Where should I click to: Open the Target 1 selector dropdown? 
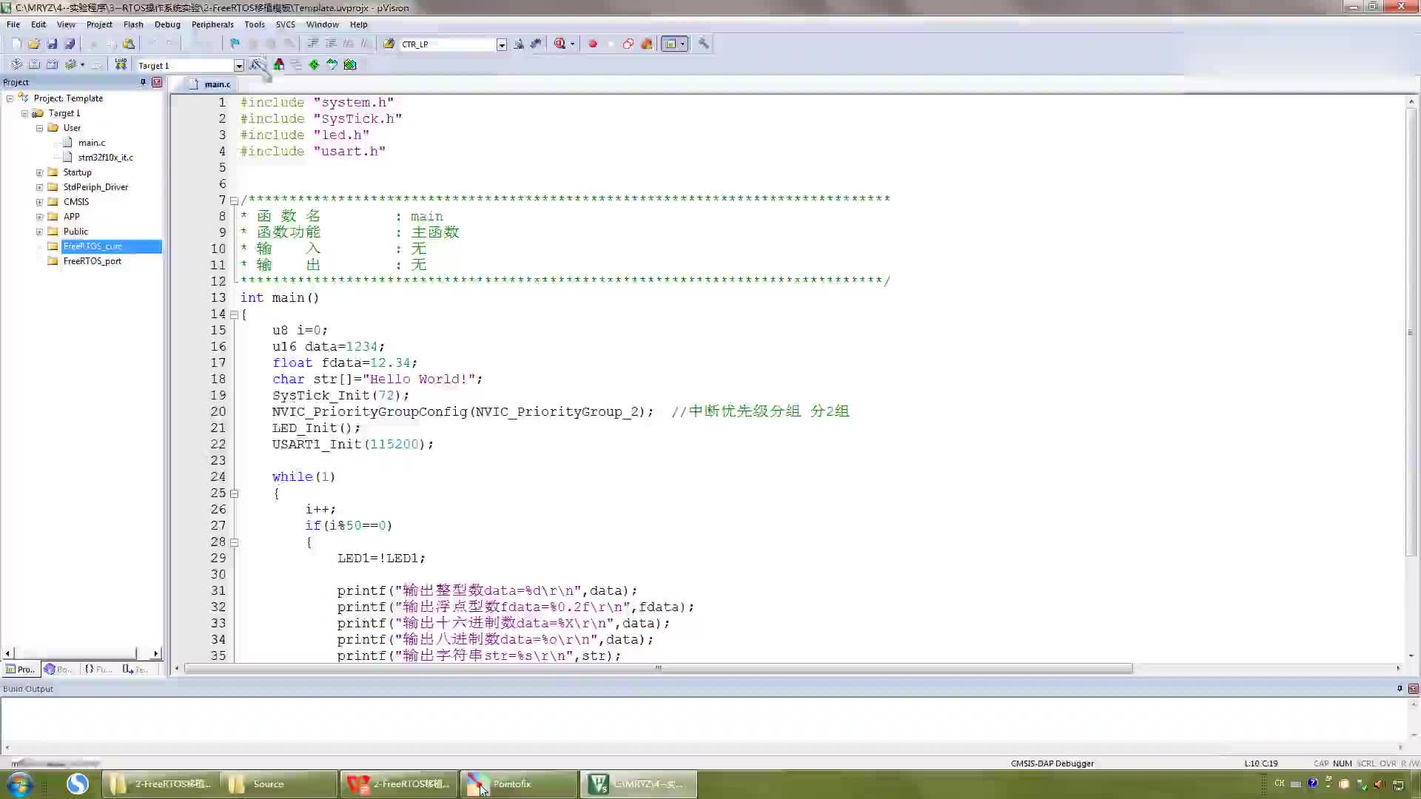click(x=239, y=66)
